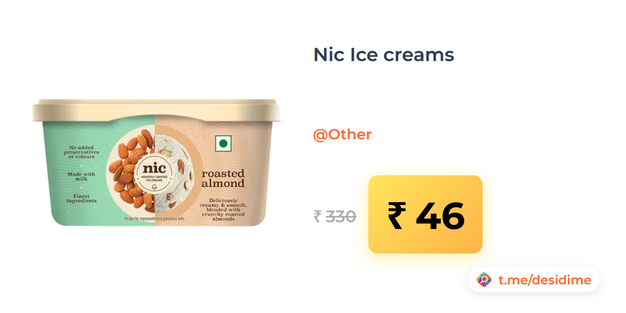The width and height of the screenshot is (626, 313).
Task: Click the "Made with milk" text
Action: 81,176
